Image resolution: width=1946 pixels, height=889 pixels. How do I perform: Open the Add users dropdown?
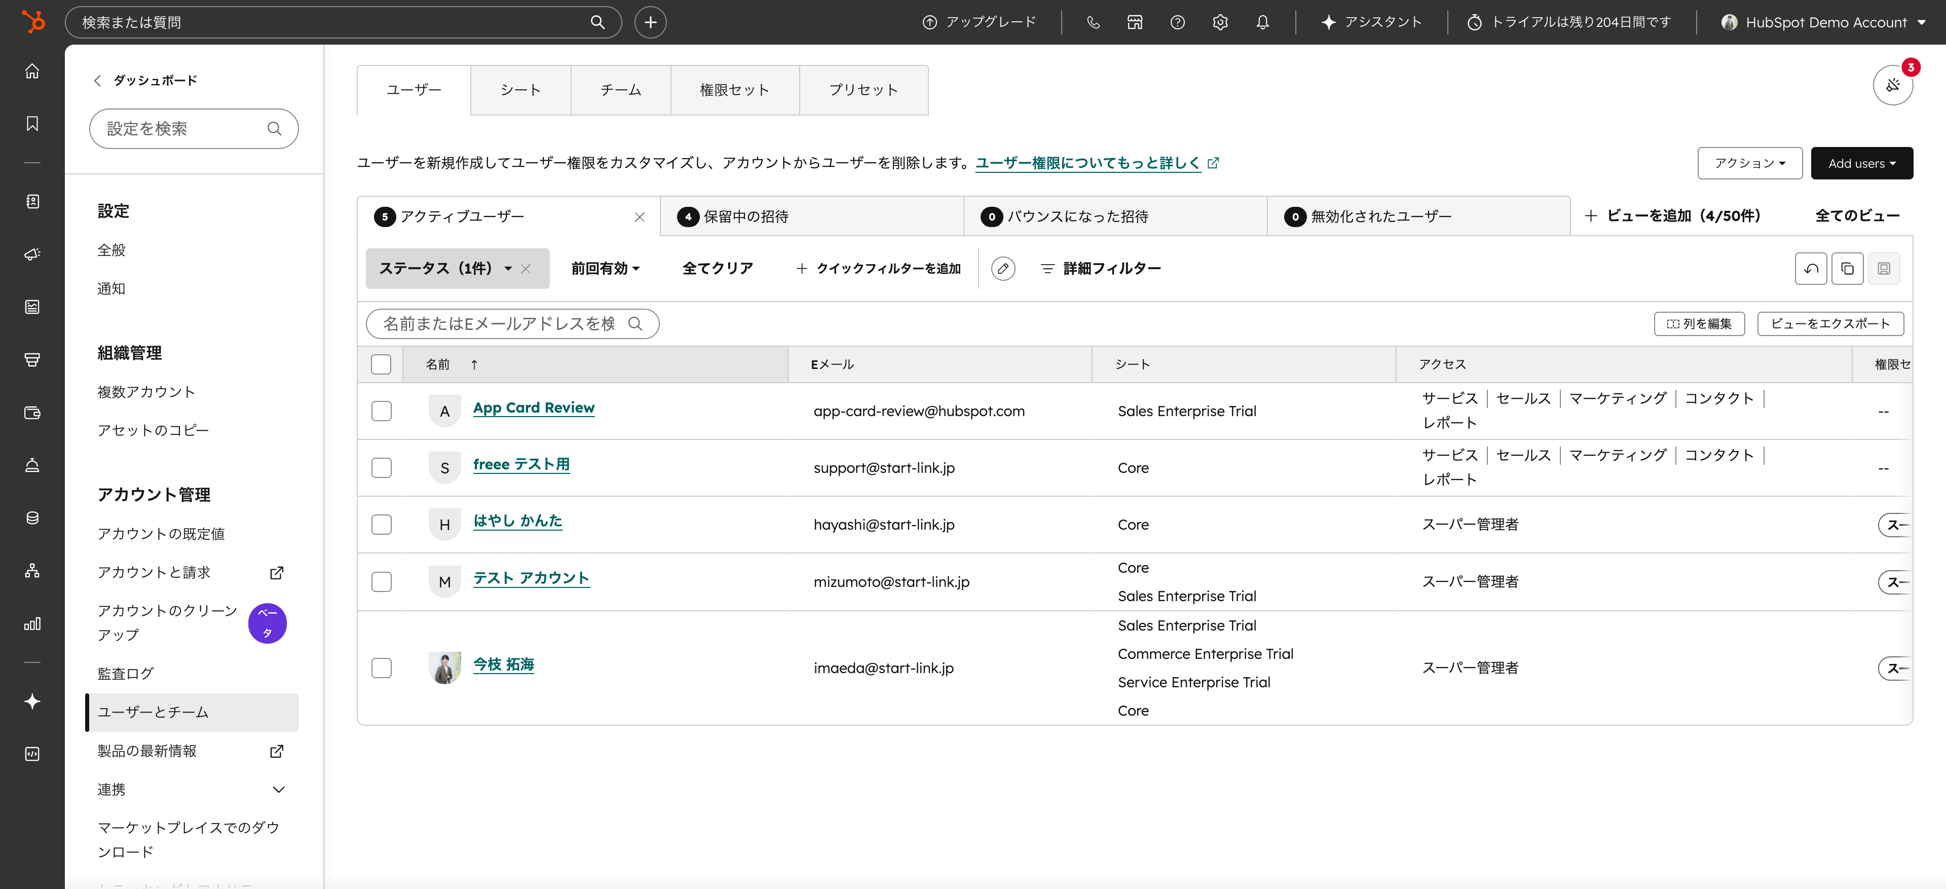tap(1861, 163)
